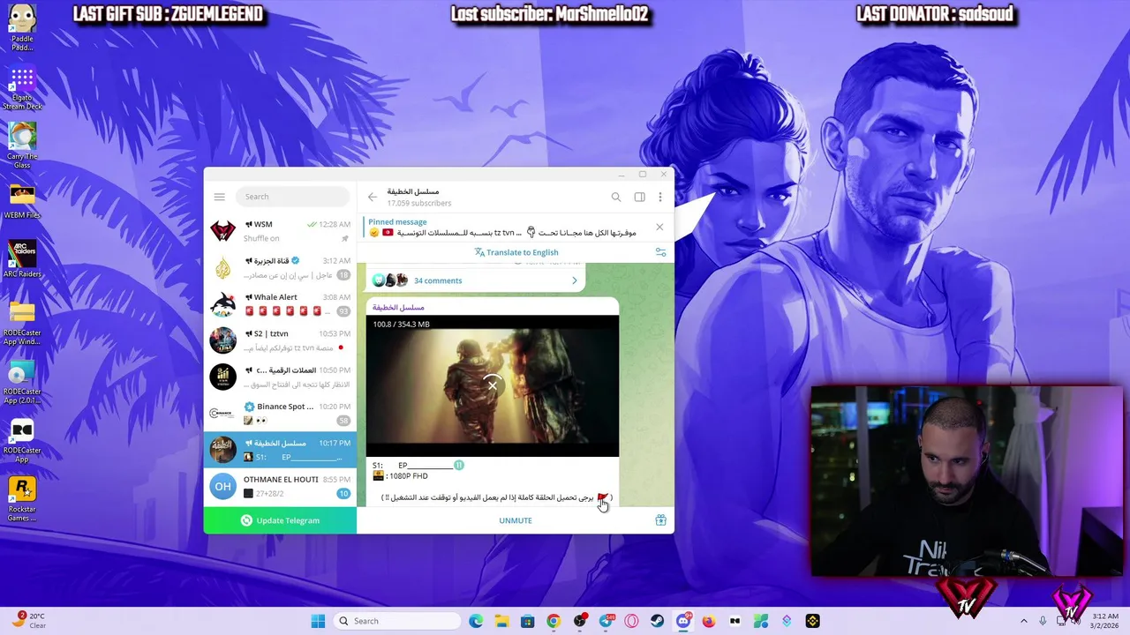Click the video thumbnail in the post
1130x635 pixels.
tap(493, 386)
